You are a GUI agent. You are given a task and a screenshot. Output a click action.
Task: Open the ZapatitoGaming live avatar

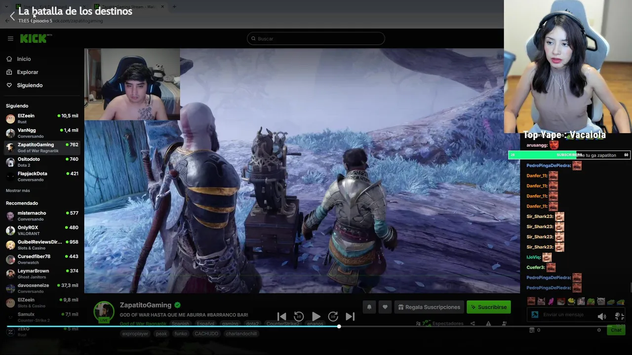click(x=104, y=312)
